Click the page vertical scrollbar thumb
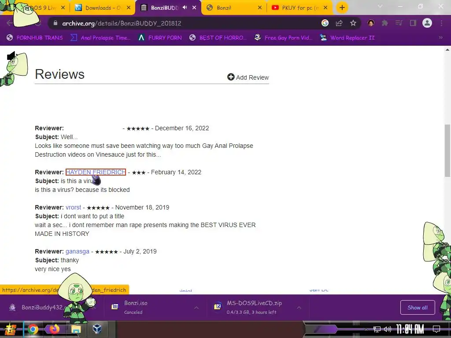 tap(447, 151)
